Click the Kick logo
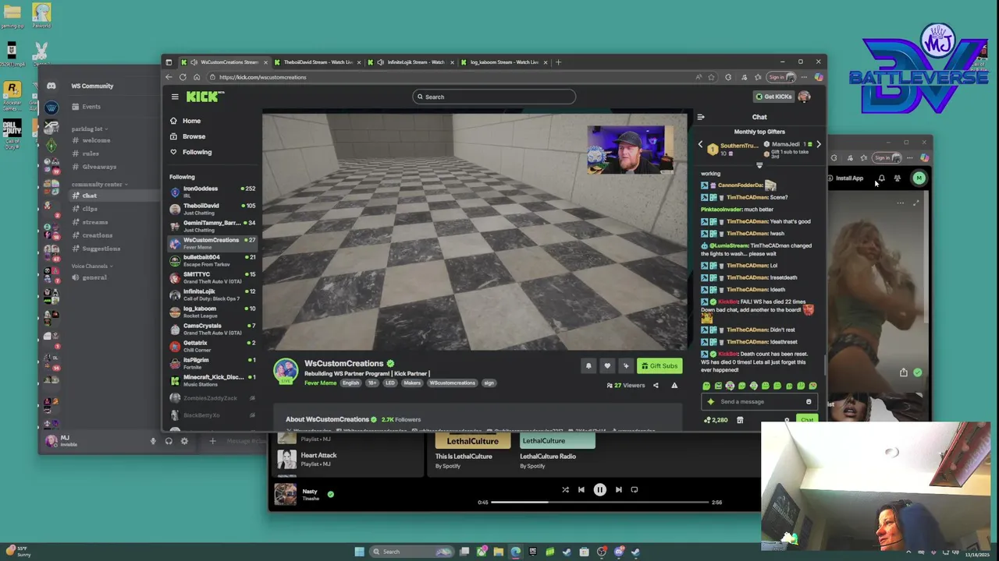The image size is (999, 561). click(205, 97)
